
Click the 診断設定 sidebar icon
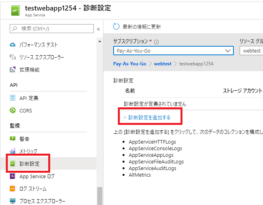(12, 163)
